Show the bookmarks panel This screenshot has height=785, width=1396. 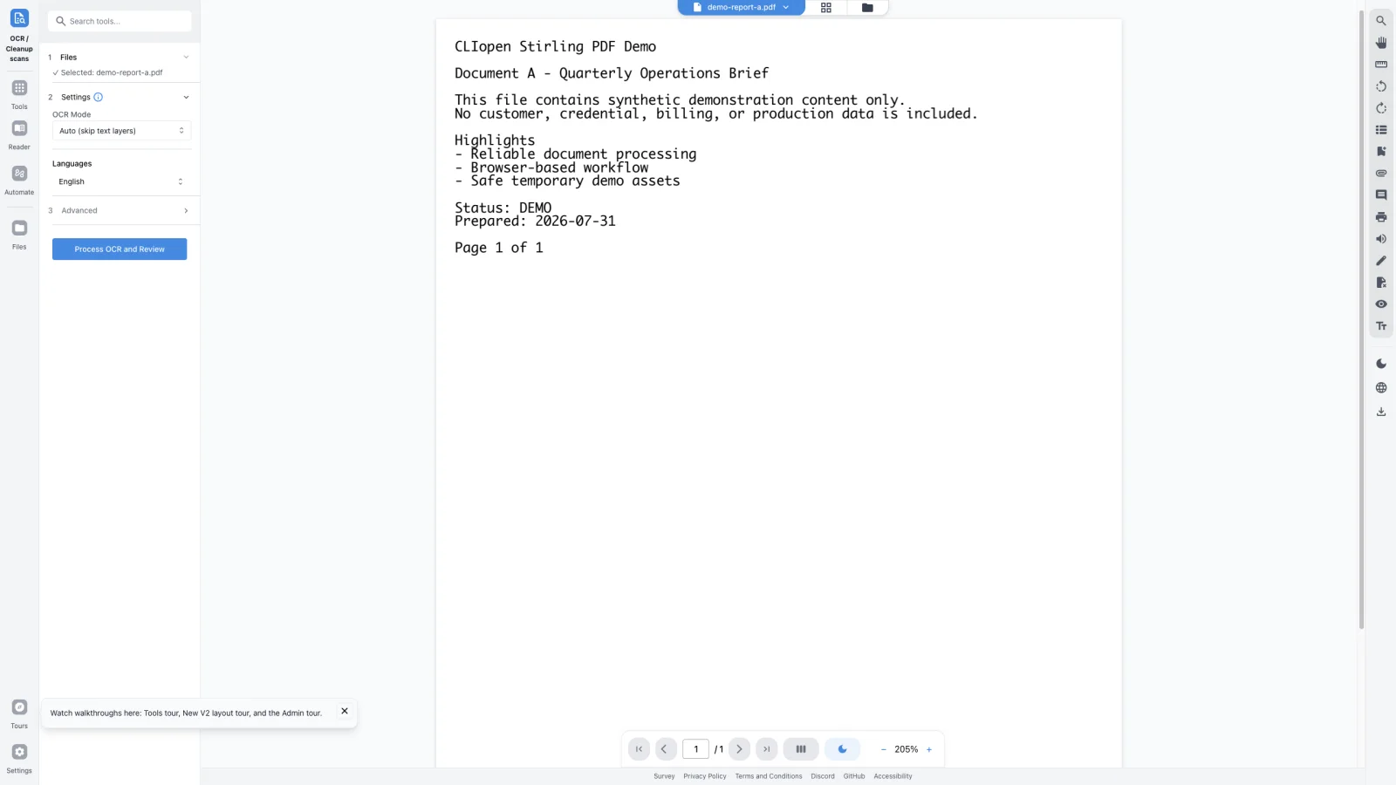1381,152
